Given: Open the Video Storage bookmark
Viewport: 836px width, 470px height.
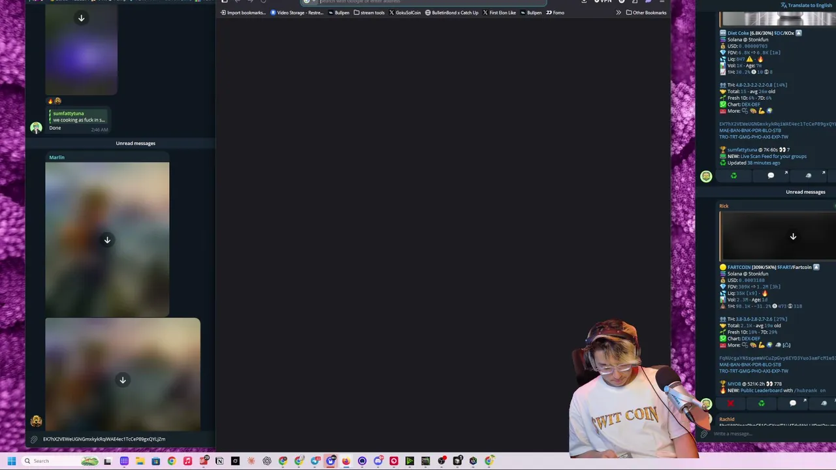Looking at the screenshot, I should [x=297, y=12].
